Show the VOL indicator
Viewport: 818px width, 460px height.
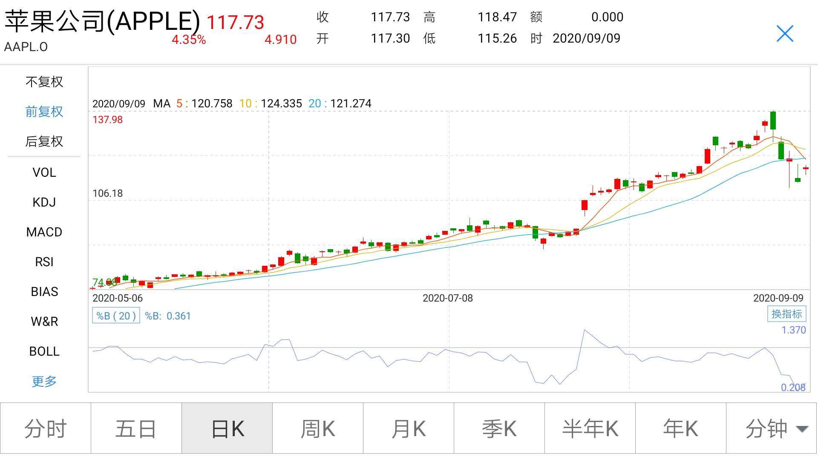pyautogui.click(x=44, y=172)
